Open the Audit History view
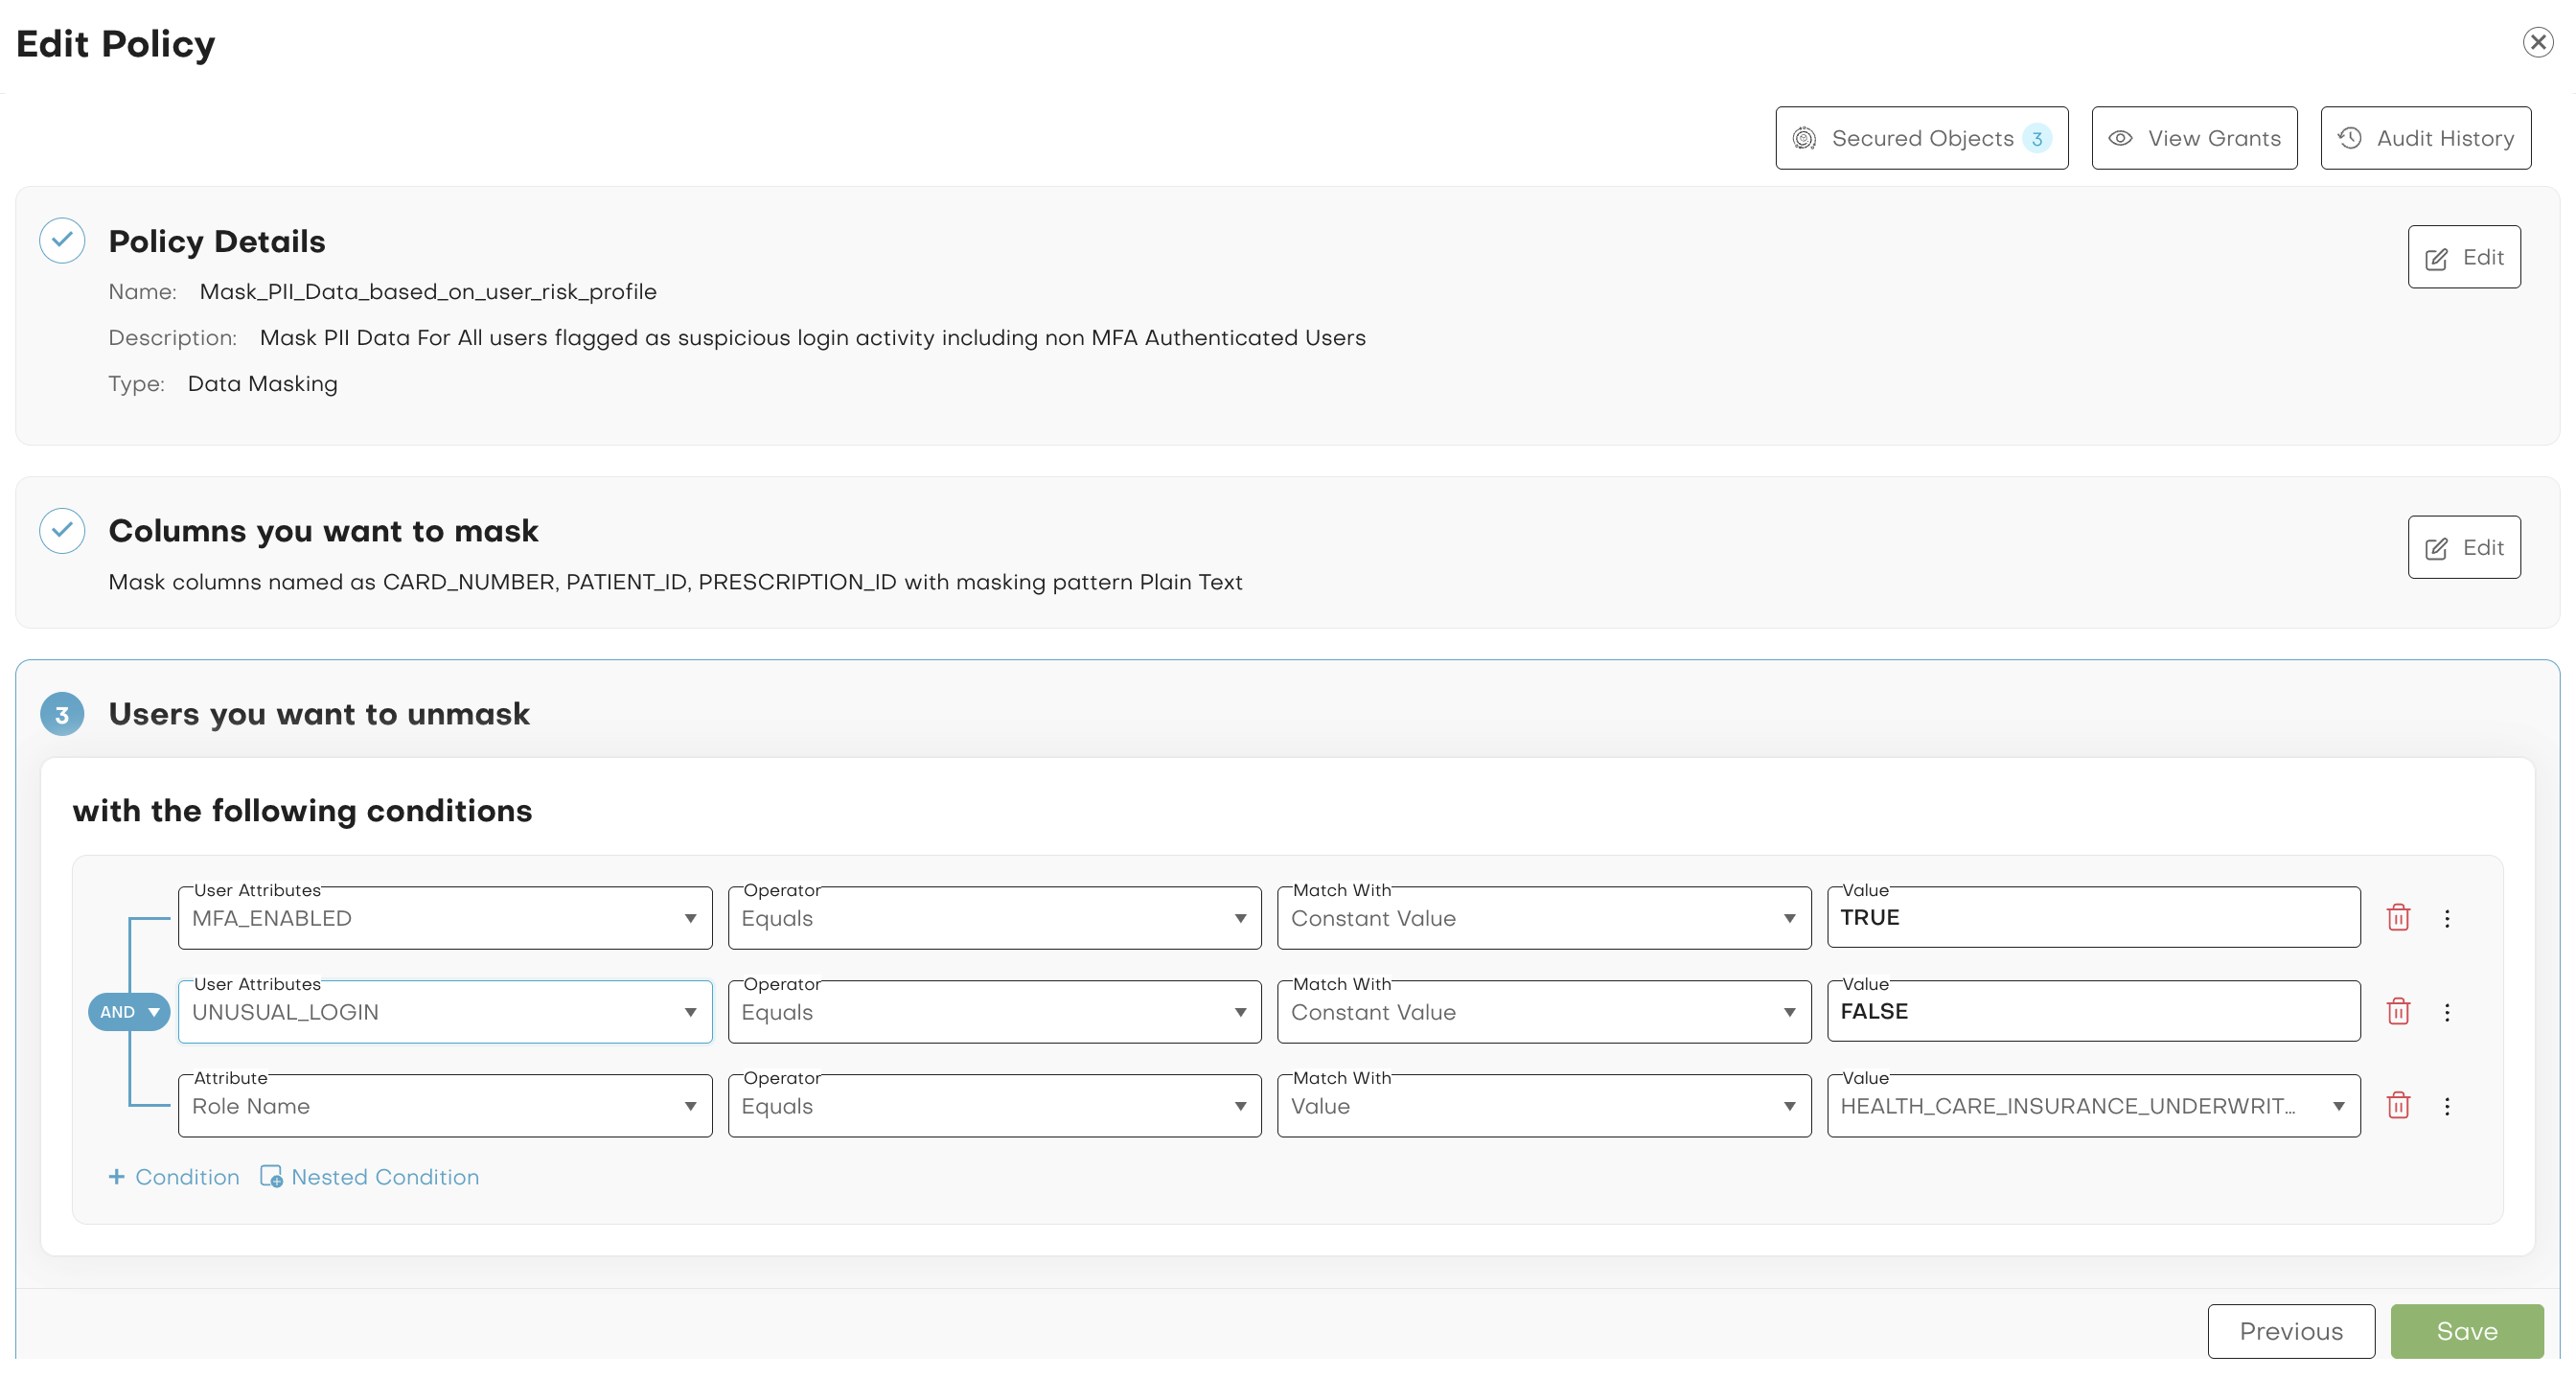 2425,138
